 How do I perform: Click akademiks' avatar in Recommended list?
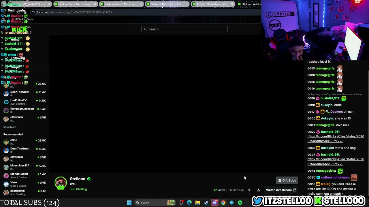point(6,192)
